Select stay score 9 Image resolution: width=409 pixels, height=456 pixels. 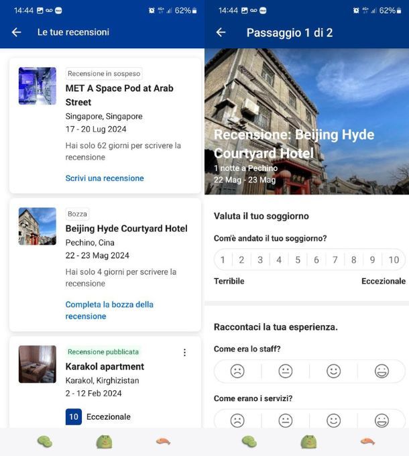(372, 260)
